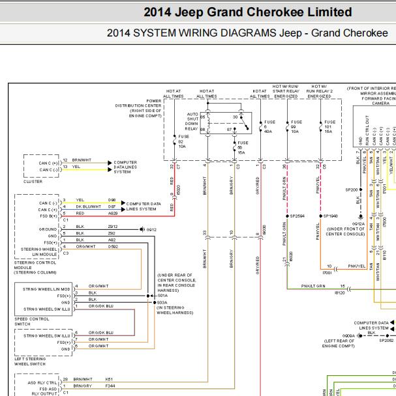Select the "FUSE 82 10A" label
396x396 pixels.
183,141
